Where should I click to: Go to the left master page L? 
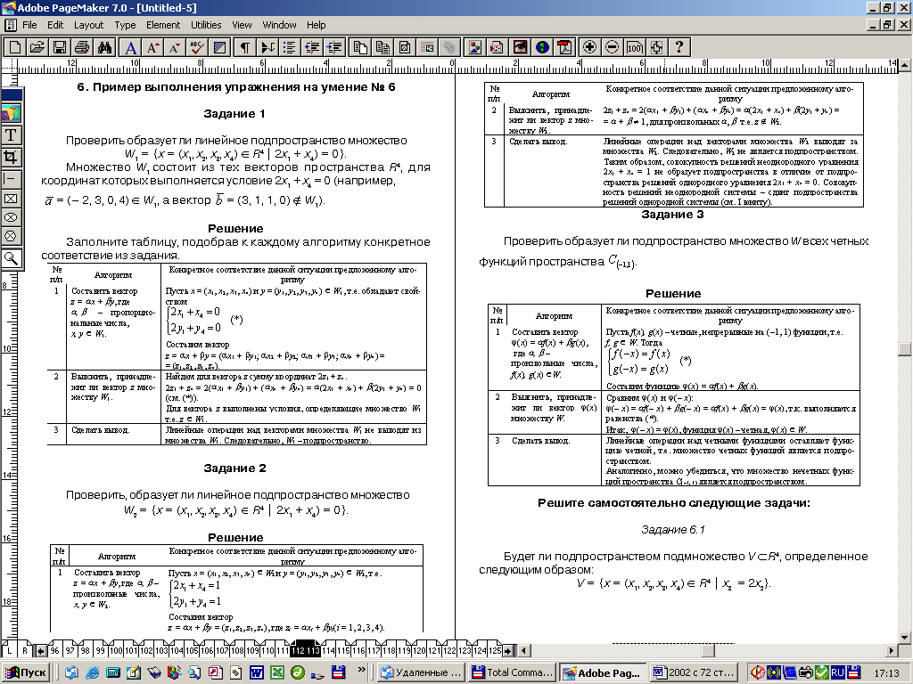coord(10,650)
